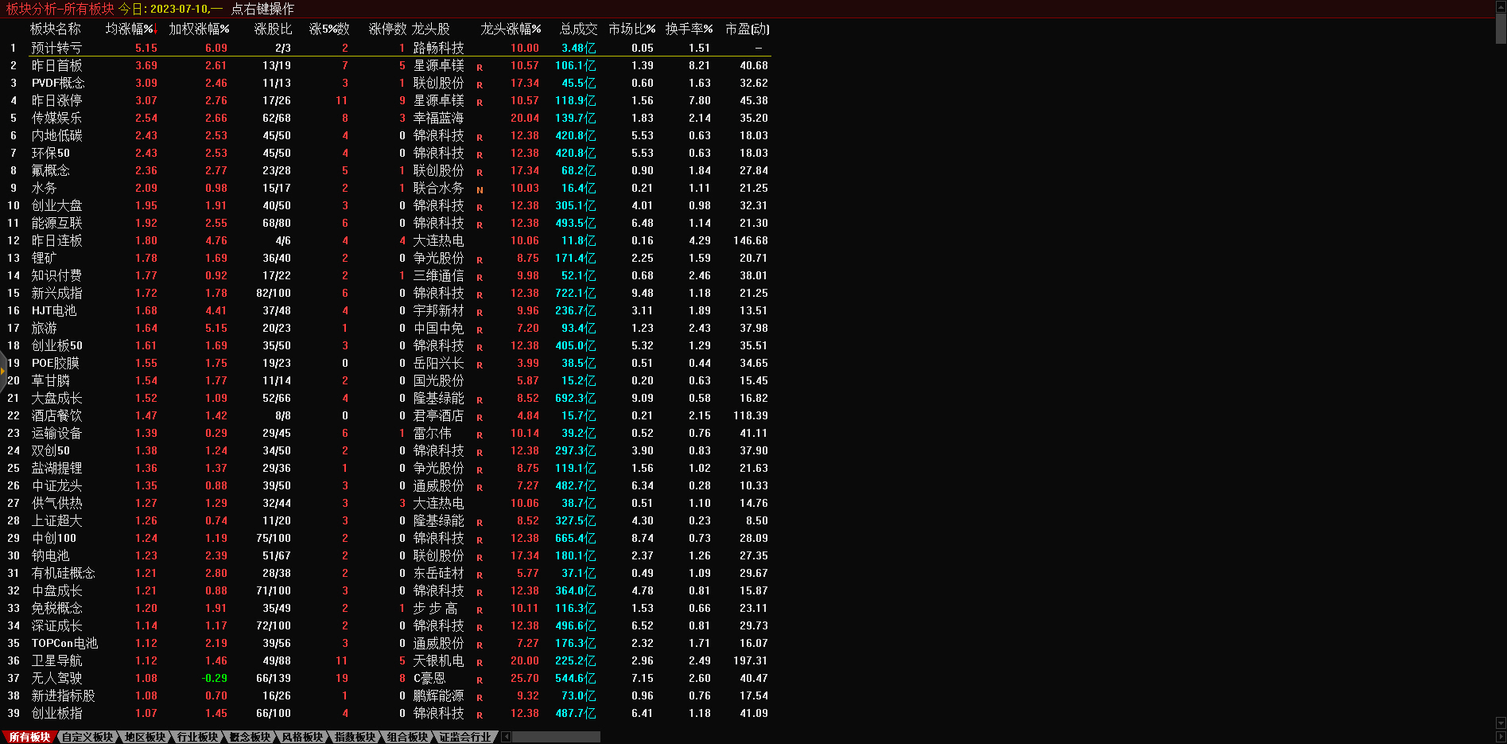Click the R marker beside 星源卓镁 in row 2
Viewport: 1507px width, 744px height.
click(480, 67)
